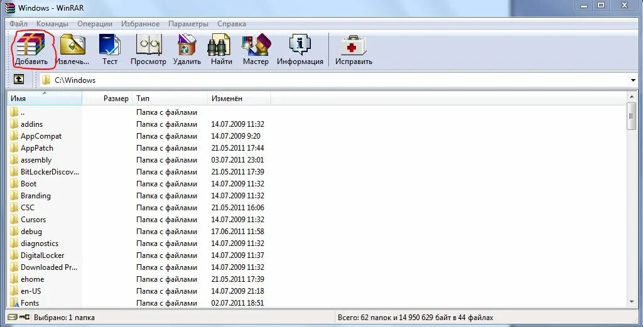Sort by Изменён column header
This screenshot has width=643, height=327.
[239, 99]
